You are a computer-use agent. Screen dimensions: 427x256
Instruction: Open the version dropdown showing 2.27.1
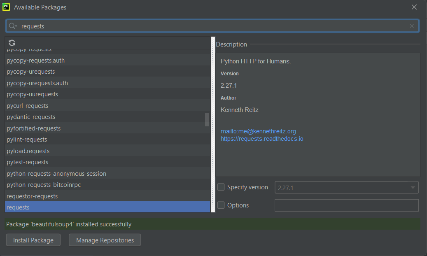pos(413,187)
